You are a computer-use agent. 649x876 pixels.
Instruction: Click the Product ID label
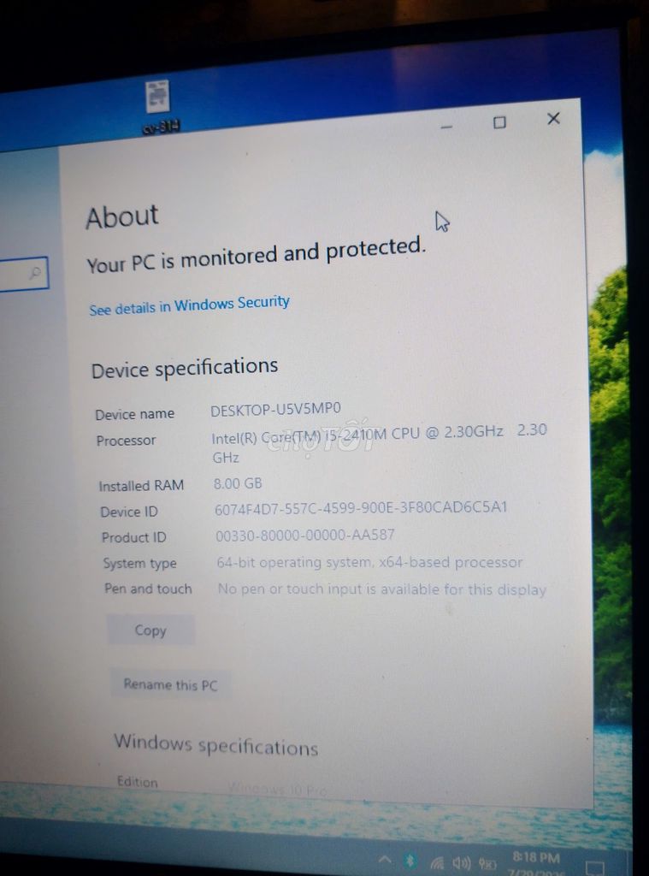pyautogui.click(x=133, y=537)
